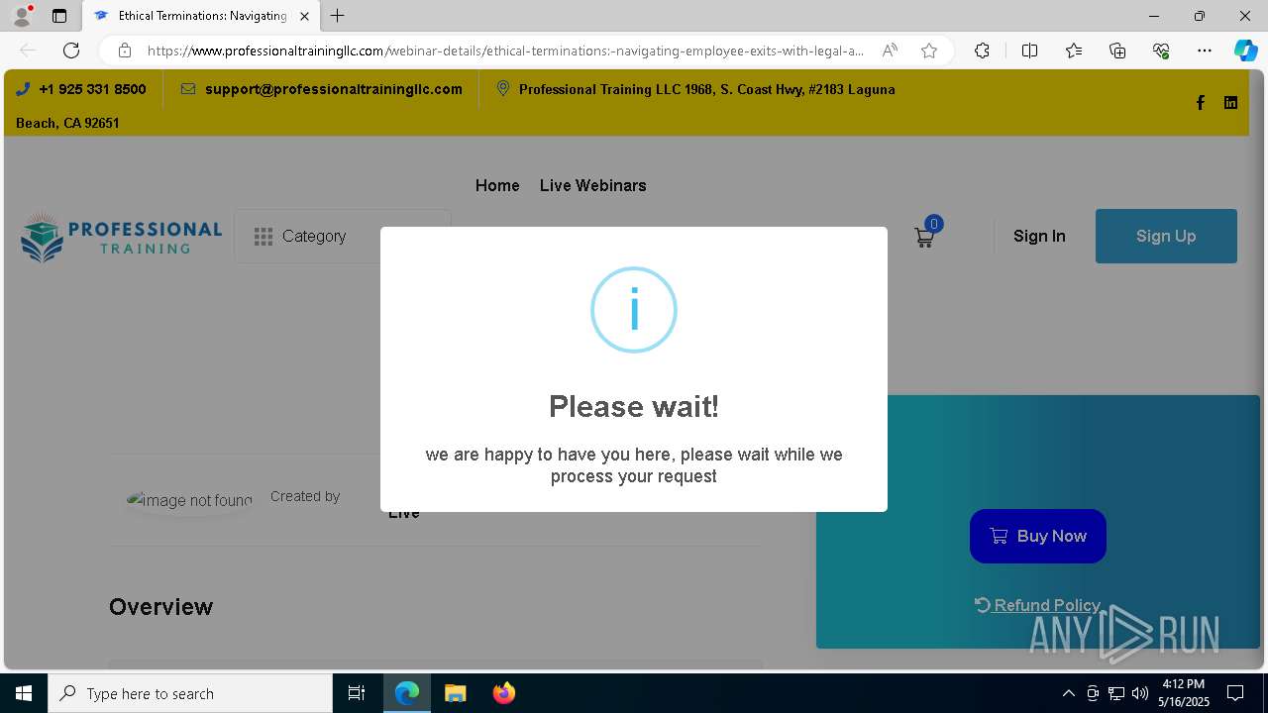Click the broken presenter image
The width and height of the screenshot is (1268, 713).
click(189, 500)
